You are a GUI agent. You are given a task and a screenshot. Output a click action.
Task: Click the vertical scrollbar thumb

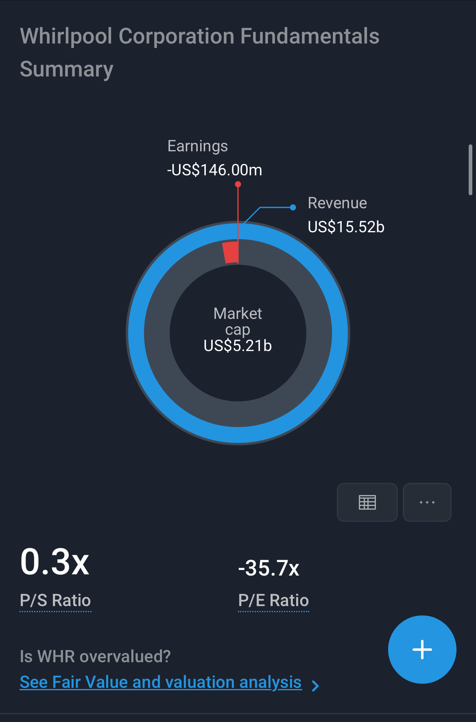pyautogui.click(x=470, y=170)
